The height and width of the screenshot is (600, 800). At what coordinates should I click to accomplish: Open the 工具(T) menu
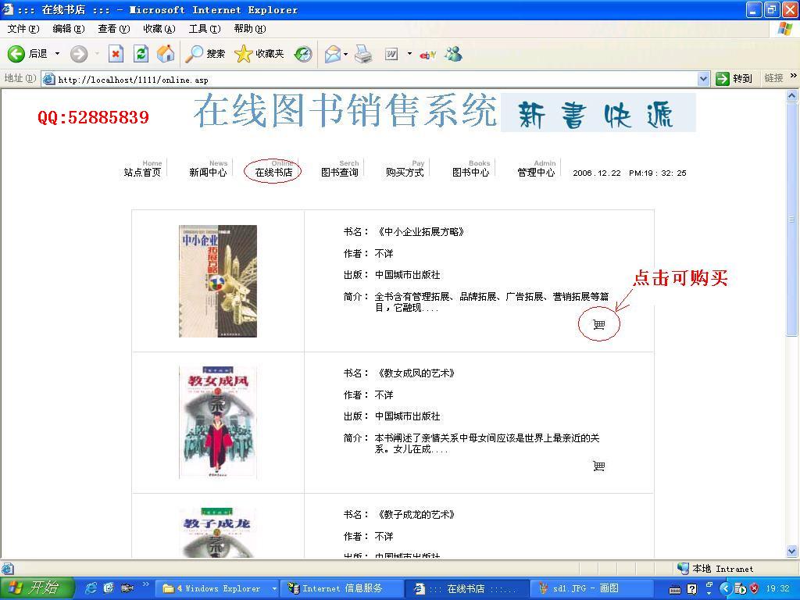[205, 29]
